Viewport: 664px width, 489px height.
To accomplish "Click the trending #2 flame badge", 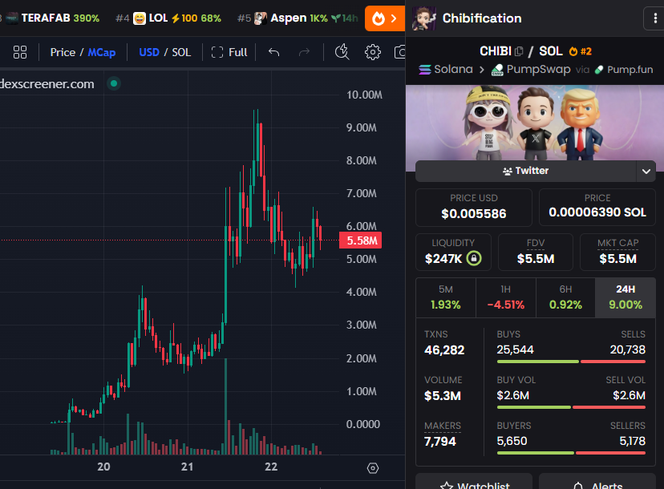I will (580, 51).
